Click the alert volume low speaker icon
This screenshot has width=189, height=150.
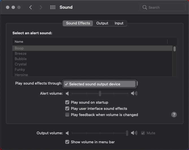pyautogui.click(x=67, y=93)
